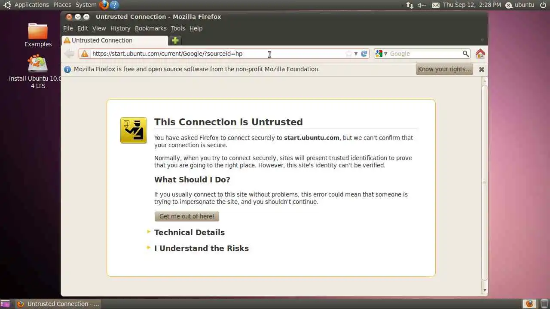Open URL history dropdown arrow
Image resolution: width=550 pixels, height=309 pixels.
click(356, 54)
